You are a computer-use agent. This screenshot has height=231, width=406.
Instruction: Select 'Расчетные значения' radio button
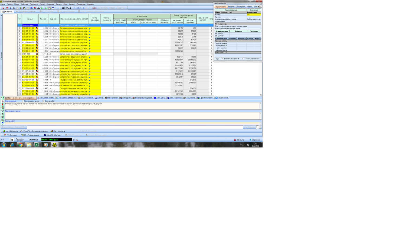coord(223,59)
